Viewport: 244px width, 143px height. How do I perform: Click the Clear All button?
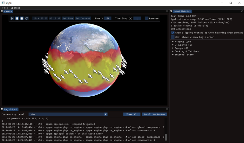[132, 114]
